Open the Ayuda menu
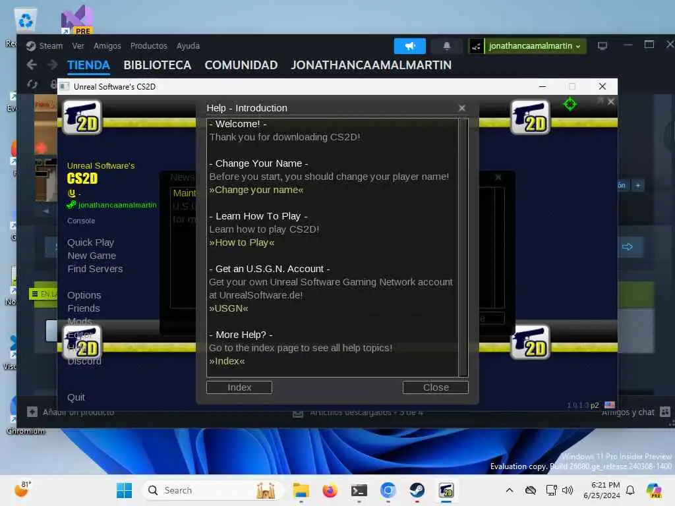Screen dimensions: 675x506 188,45
